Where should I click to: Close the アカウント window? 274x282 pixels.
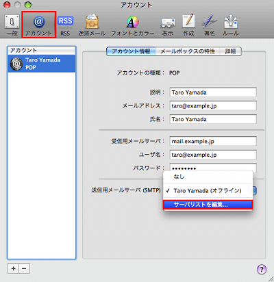point(7,5)
